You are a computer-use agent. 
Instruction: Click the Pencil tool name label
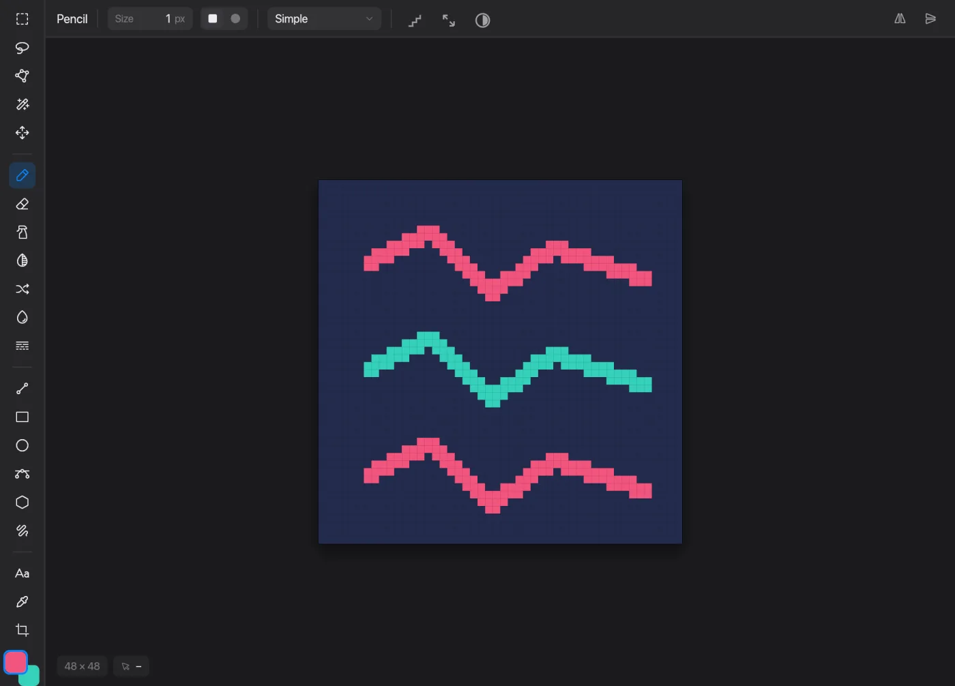pos(72,18)
